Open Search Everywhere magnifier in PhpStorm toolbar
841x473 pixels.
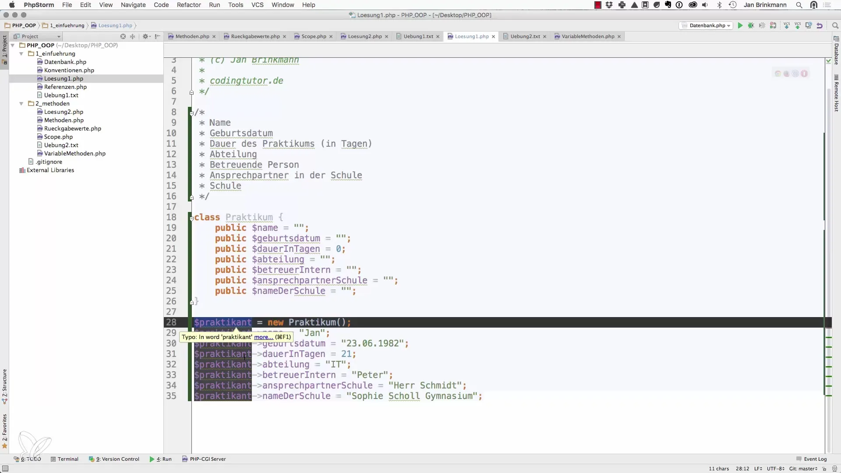pos(835,26)
